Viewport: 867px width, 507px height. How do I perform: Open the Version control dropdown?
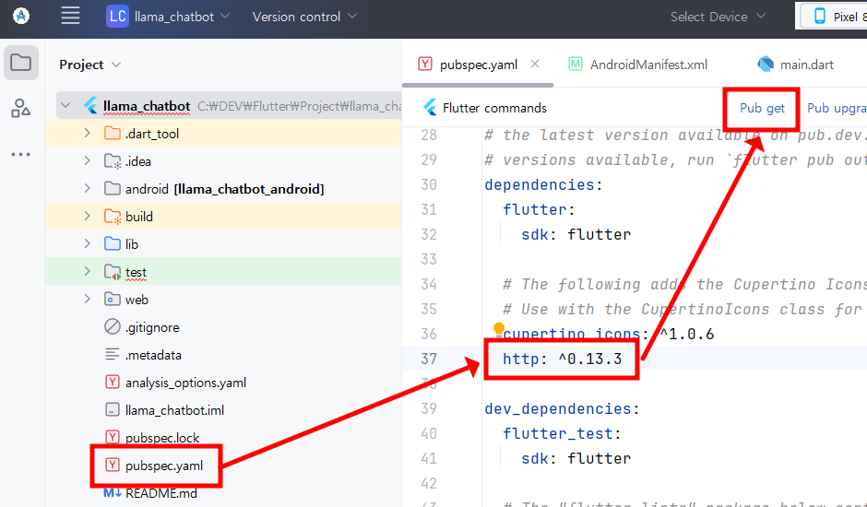(x=304, y=17)
